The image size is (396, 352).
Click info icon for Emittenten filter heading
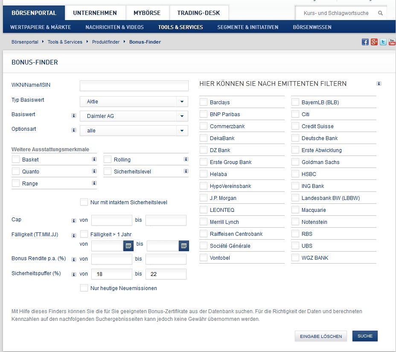[x=379, y=83]
